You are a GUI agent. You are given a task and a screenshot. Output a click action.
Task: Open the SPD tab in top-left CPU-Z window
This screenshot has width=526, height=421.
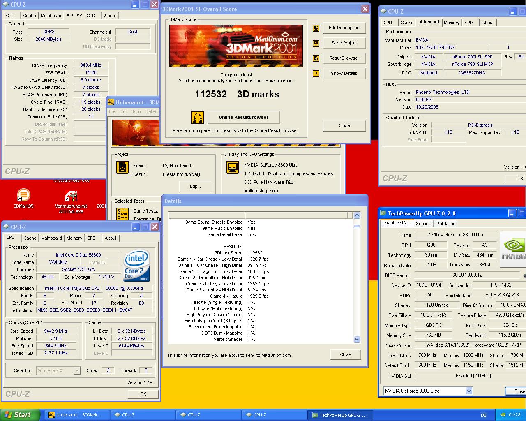[x=91, y=16]
